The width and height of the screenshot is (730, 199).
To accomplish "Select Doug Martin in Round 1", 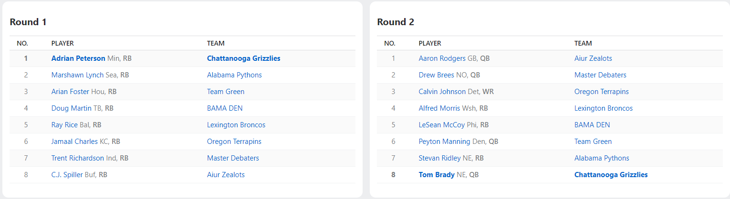I will click(x=71, y=108).
